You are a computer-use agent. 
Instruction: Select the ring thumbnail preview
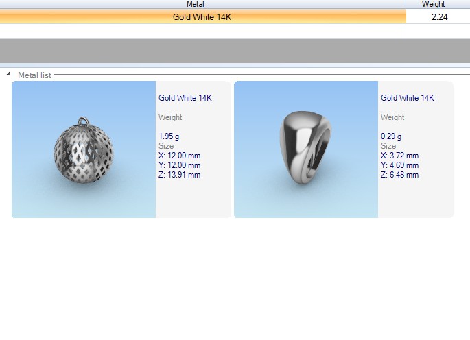(306, 149)
